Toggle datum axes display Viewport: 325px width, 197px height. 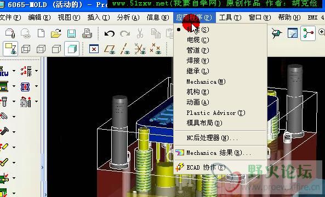point(125,49)
